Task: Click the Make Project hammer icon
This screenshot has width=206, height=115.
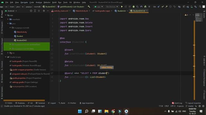Action: (x=89, y=6)
